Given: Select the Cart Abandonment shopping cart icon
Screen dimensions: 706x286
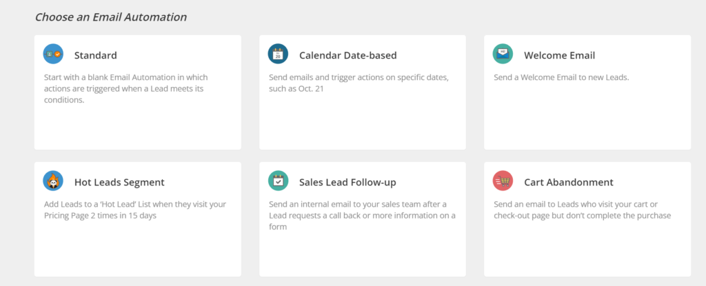Looking at the screenshot, I should (x=503, y=181).
